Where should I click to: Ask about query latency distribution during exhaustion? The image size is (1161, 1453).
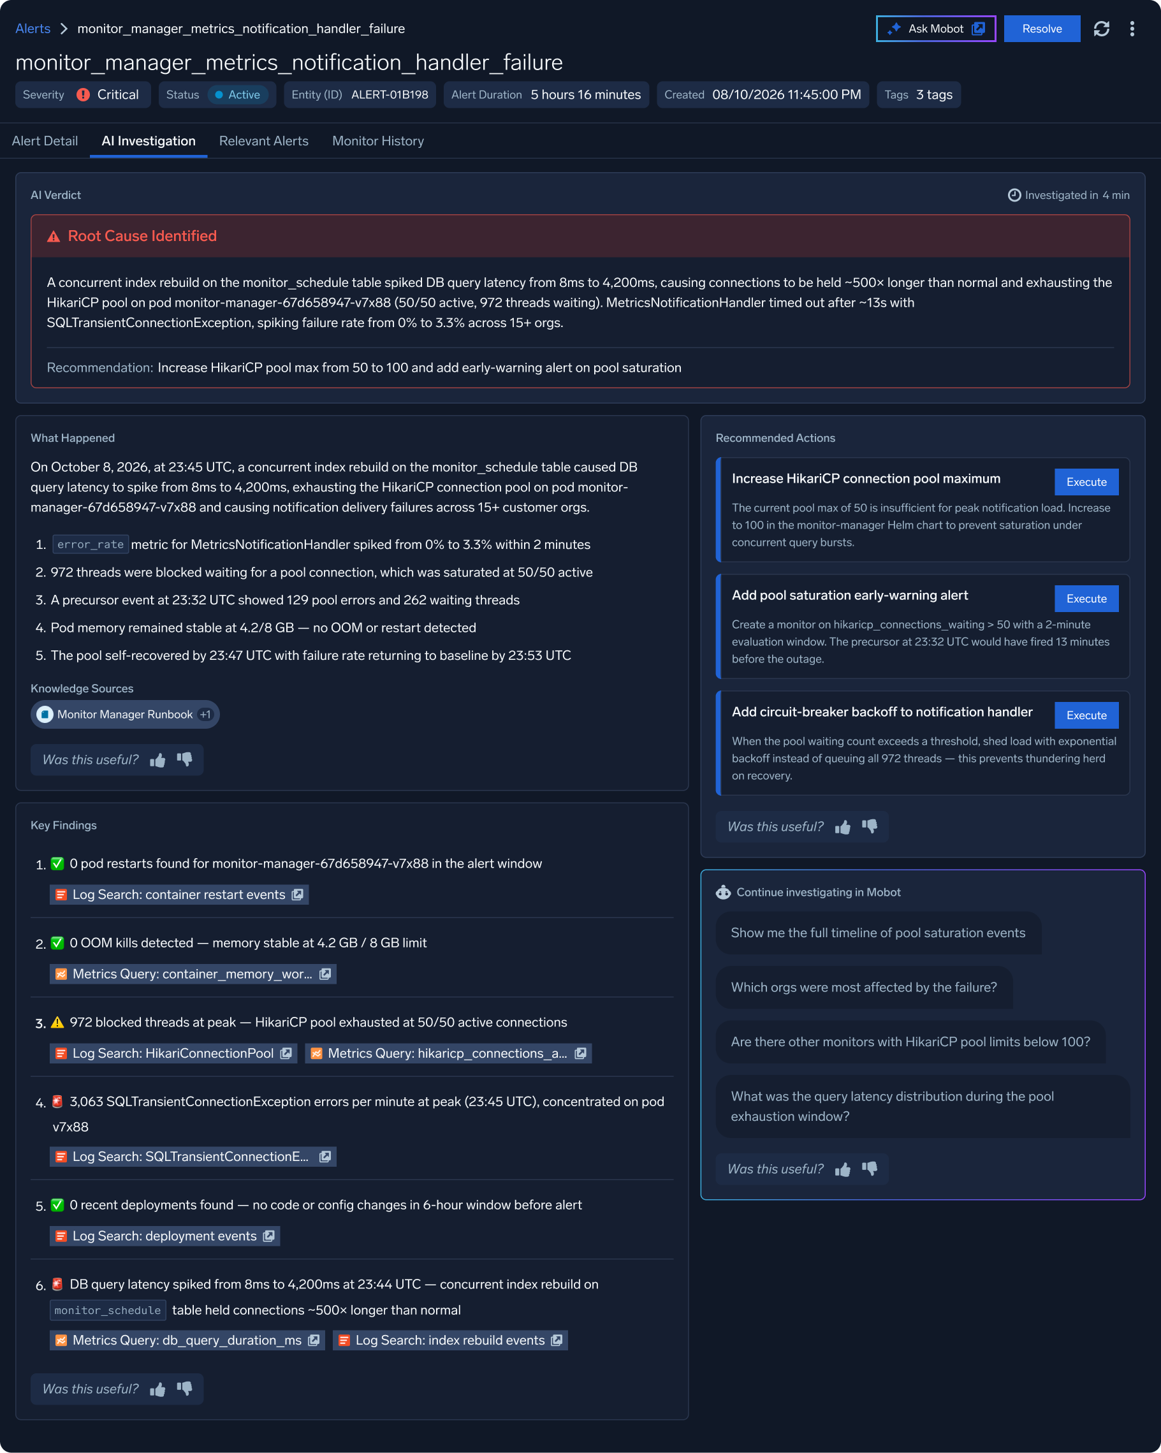(x=923, y=1107)
